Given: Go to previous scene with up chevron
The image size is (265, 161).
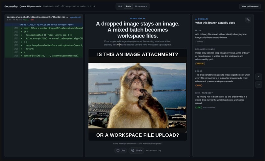Looking at the screenshot, I should click(258, 77).
